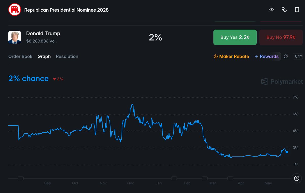This screenshot has height=193, width=305.
Task: Click Donald Trump's profile thumbnail
Action: 15,37
